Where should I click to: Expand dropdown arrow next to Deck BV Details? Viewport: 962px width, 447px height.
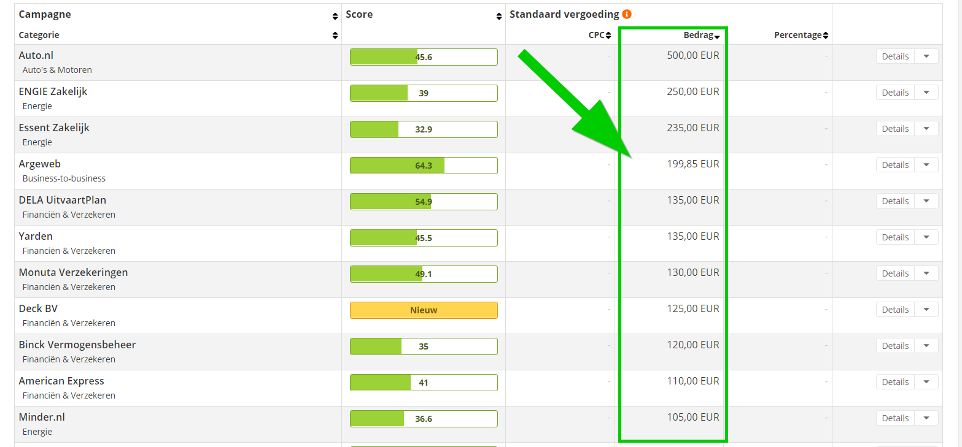click(x=926, y=310)
